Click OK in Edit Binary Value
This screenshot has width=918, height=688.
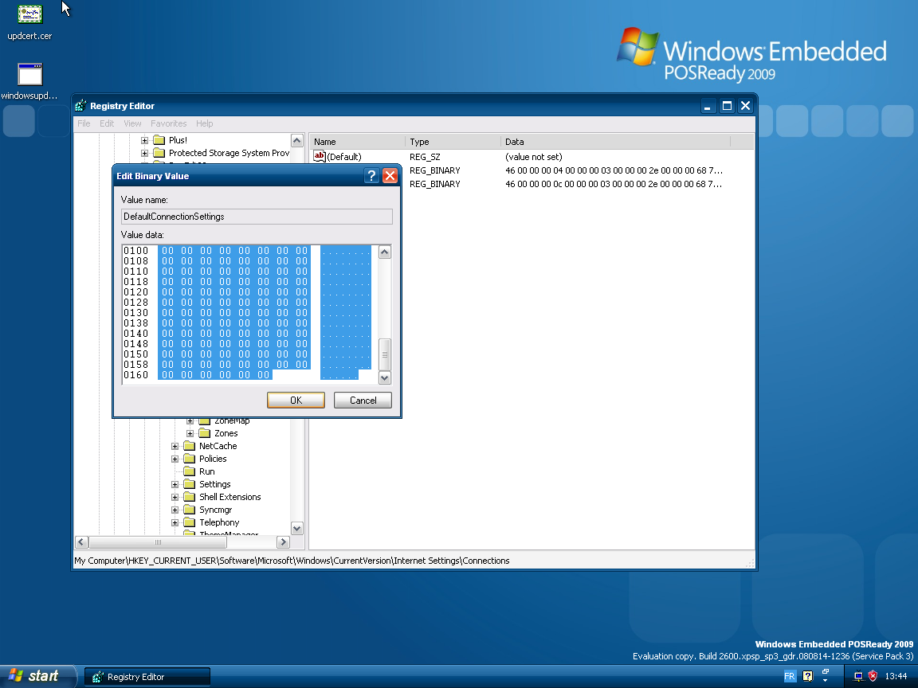click(x=296, y=401)
